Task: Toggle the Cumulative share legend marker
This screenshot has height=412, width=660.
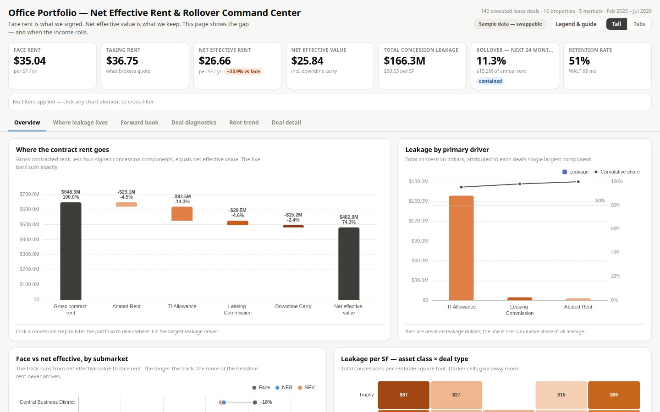Action: point(596,172)
